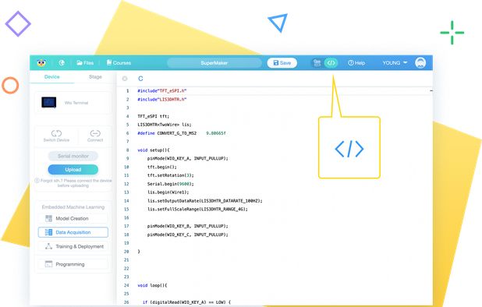Open the globe language icon
Screen dimensions: 482x307
coord(62,63)
